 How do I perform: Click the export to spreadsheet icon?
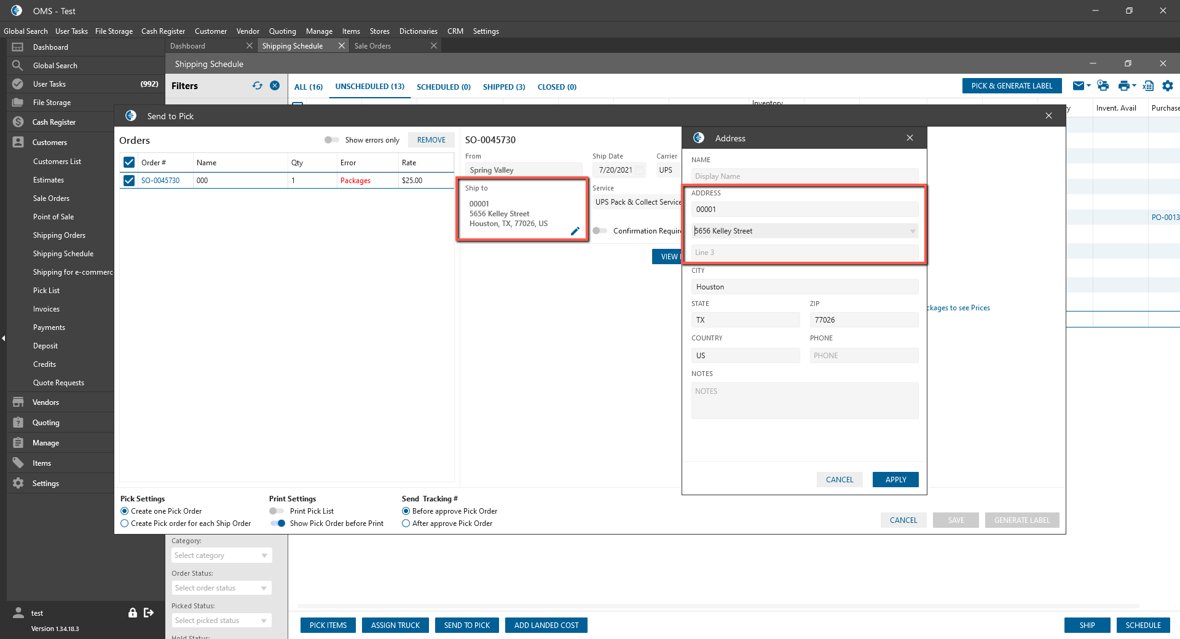pos(1147,86)
